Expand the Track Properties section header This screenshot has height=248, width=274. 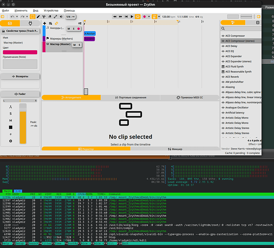coord(20,31)
